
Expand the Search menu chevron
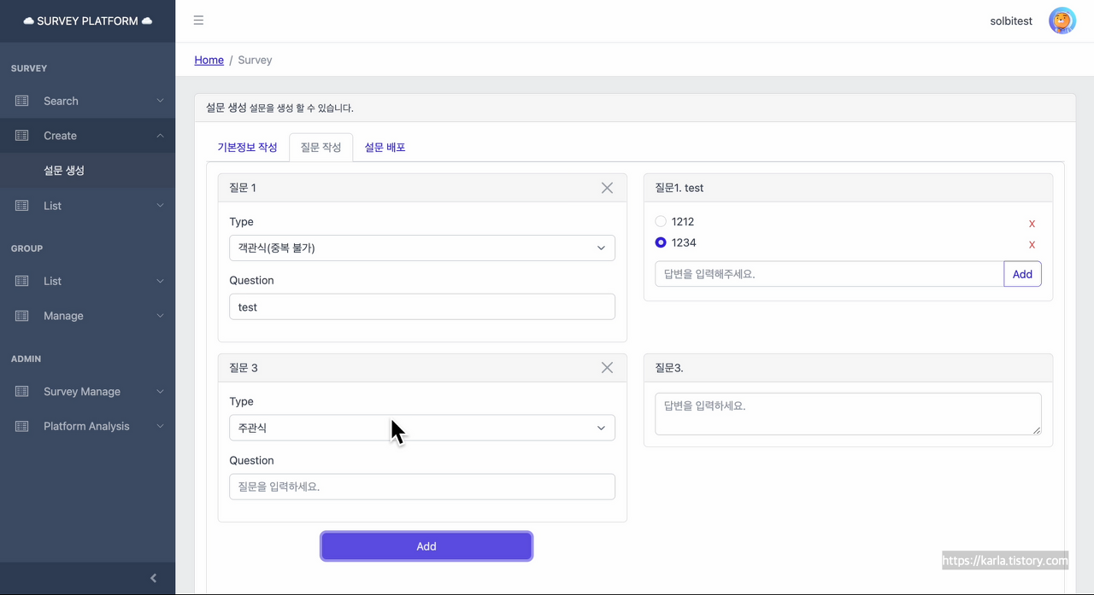160,101
